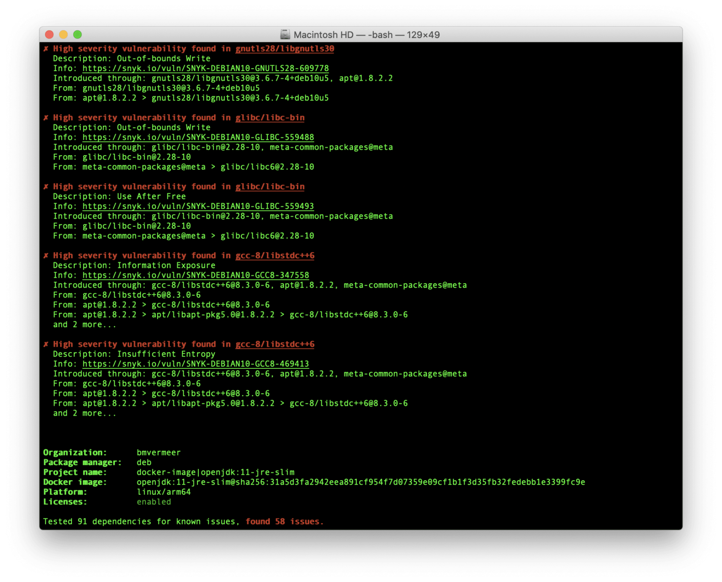Click the yellow minimize window button
Image resolution: width=722 pixels, height=582 pixels.
63,35
